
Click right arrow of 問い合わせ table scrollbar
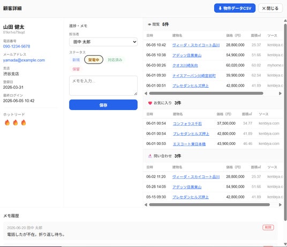[280, 205]
